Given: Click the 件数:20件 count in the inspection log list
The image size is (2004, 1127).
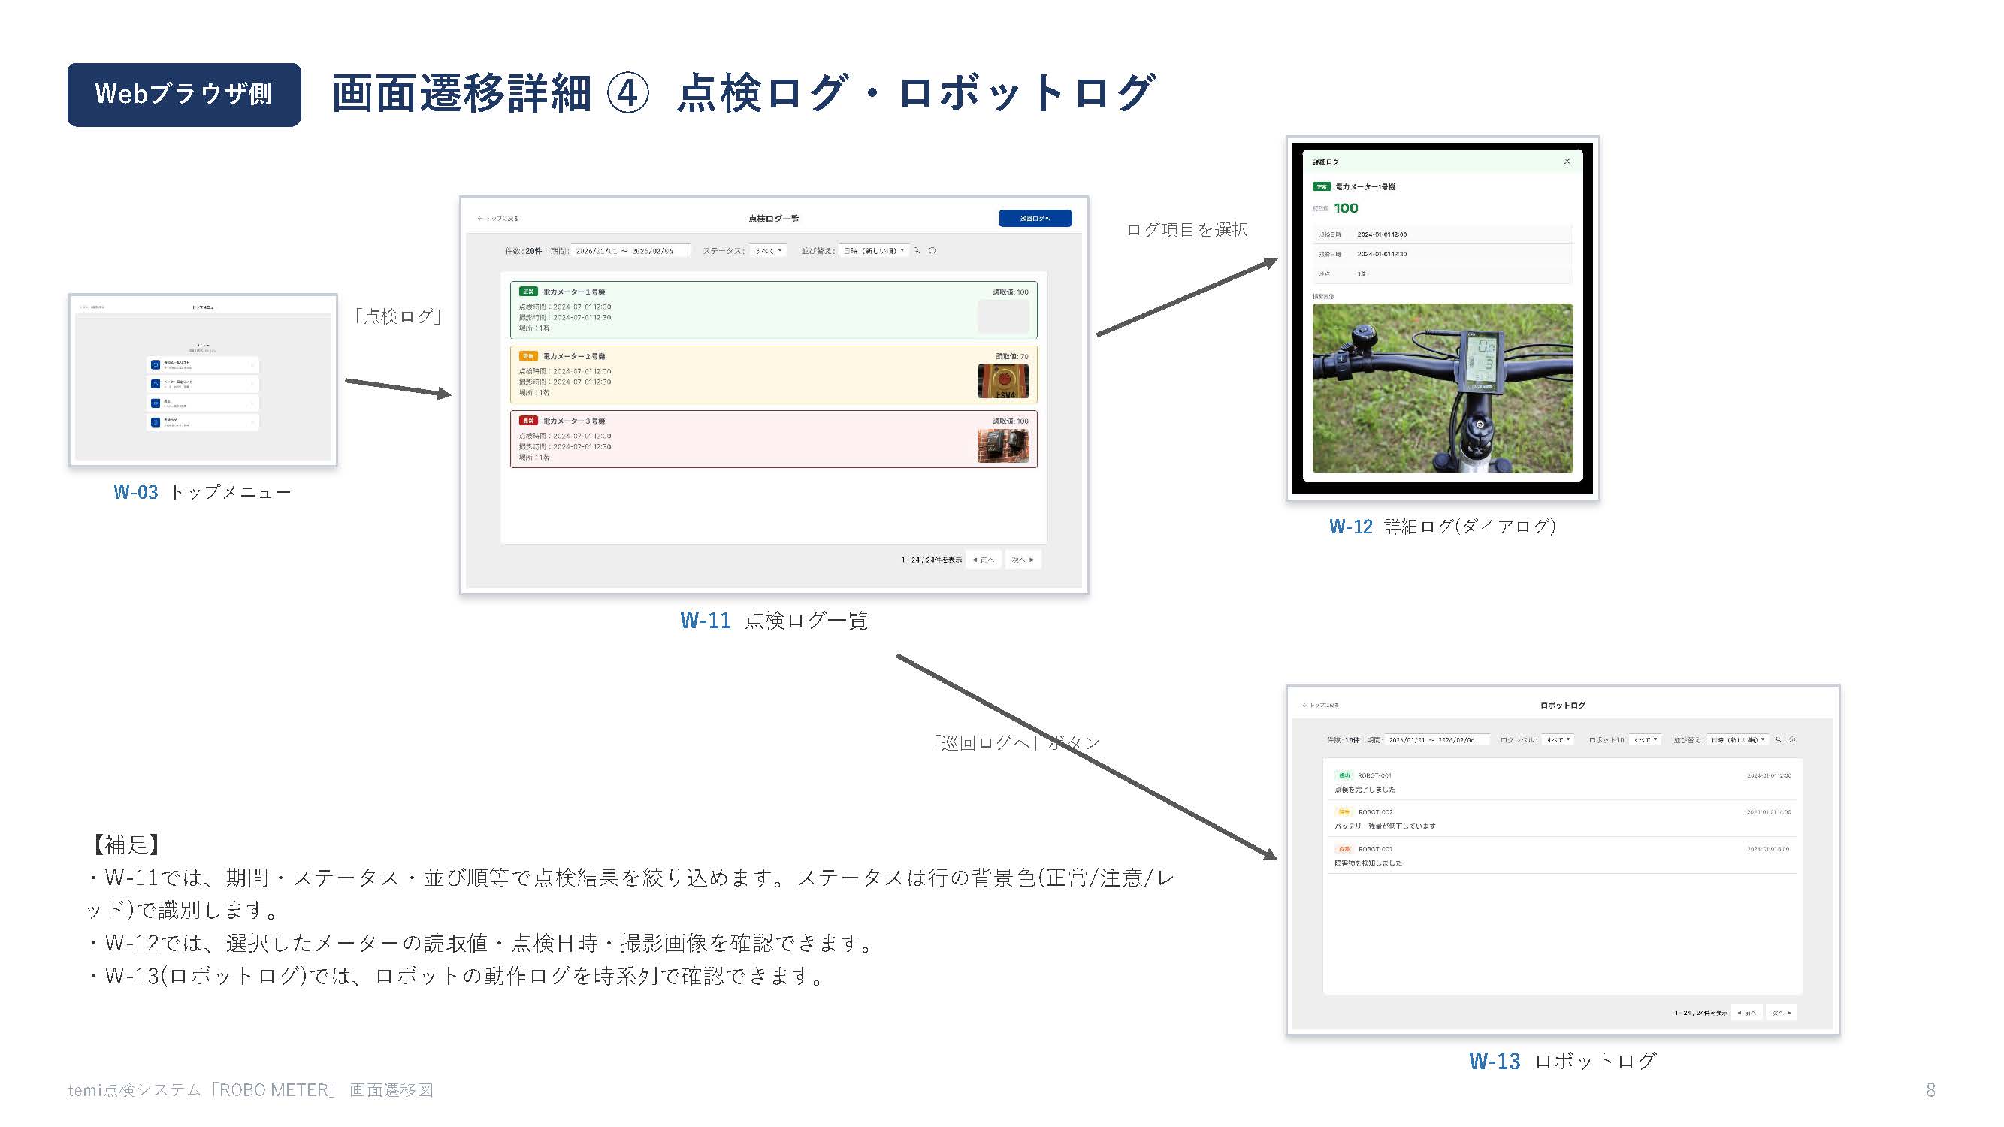Looking at the screenshot, I should coord(523,250).
